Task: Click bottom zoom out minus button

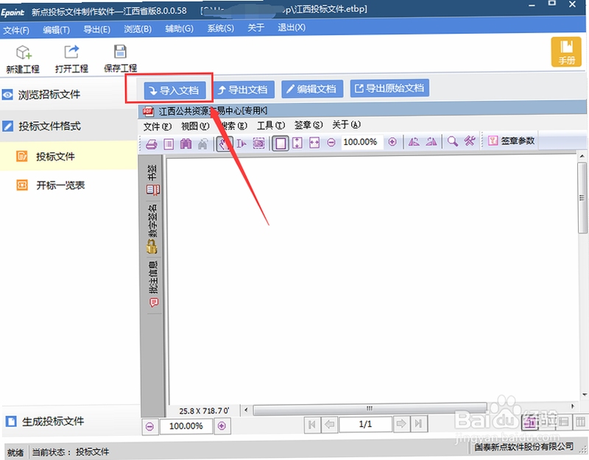Action: coord(149,427)
